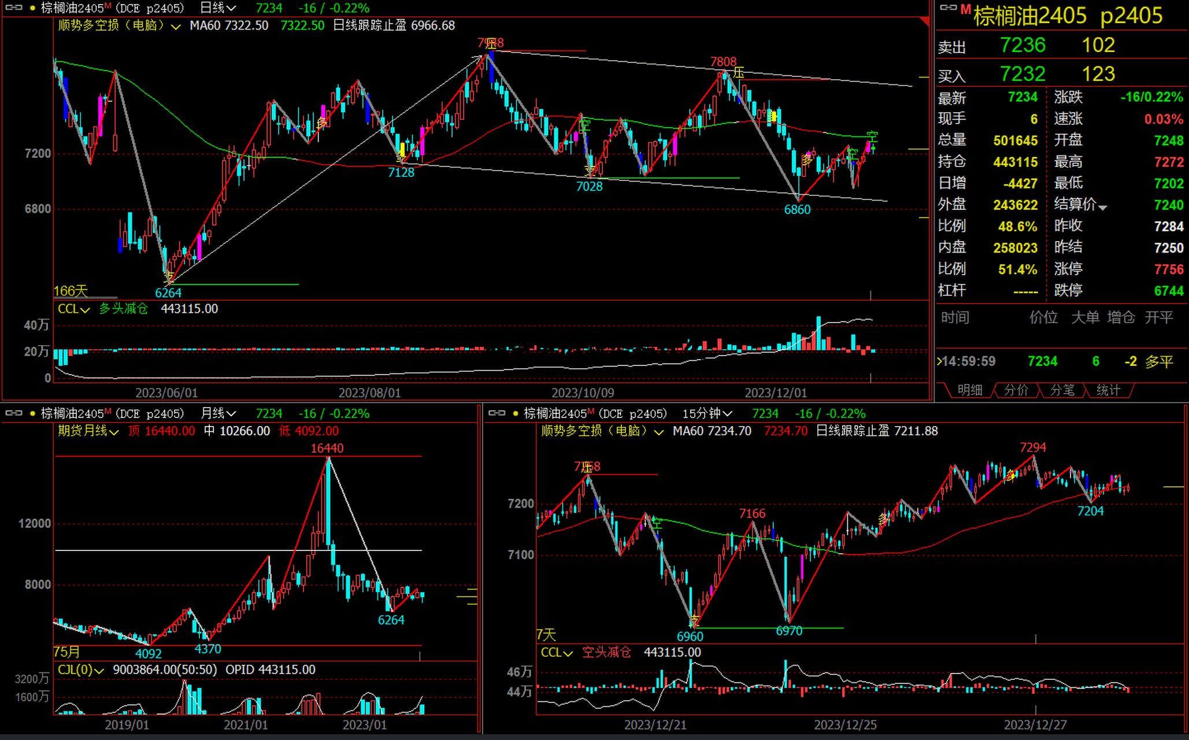Click link icon in daily chart header
This screenshot has height=740, width=1189.
[14, 8]
